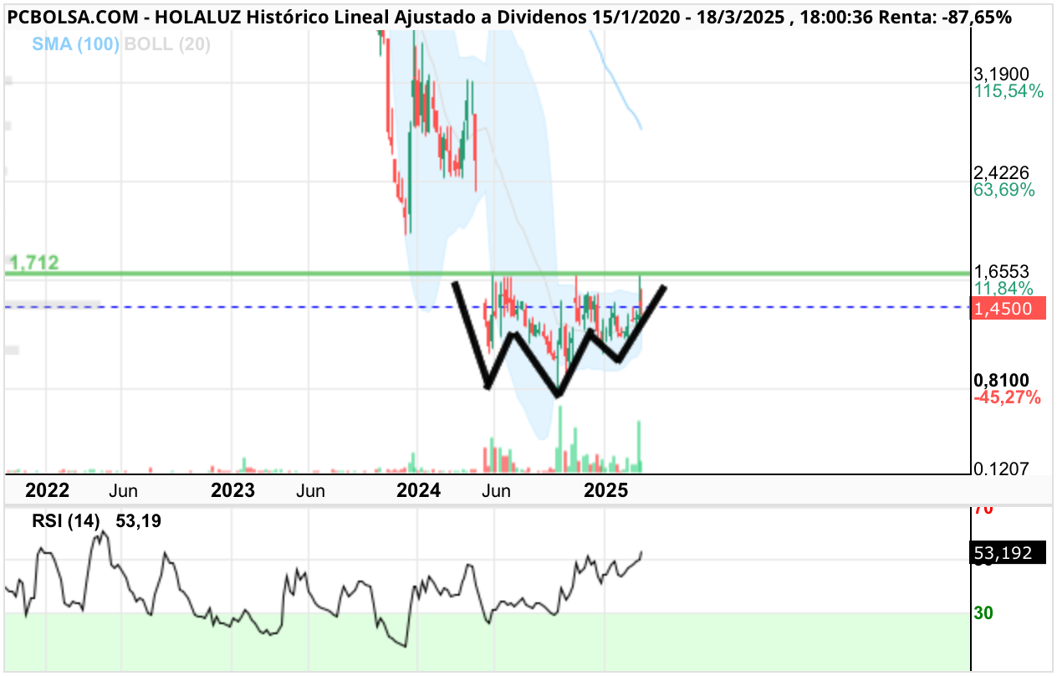This screenshot has width=1057, height=676.
Task: Click the red 70 overbought RSI level
Action: pyautogui.click(x=983, y=509)
